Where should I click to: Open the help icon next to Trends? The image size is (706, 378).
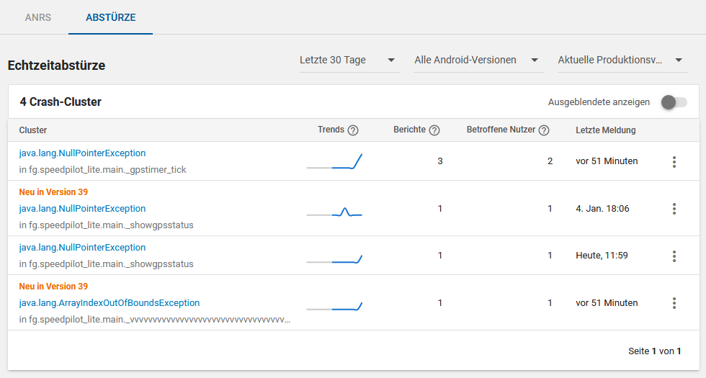353,130
